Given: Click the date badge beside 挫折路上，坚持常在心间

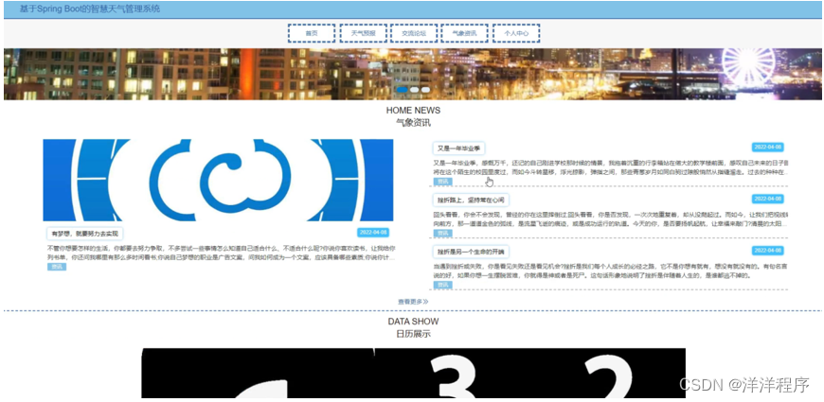Looking at the screenshot, I should pos(768,199).
